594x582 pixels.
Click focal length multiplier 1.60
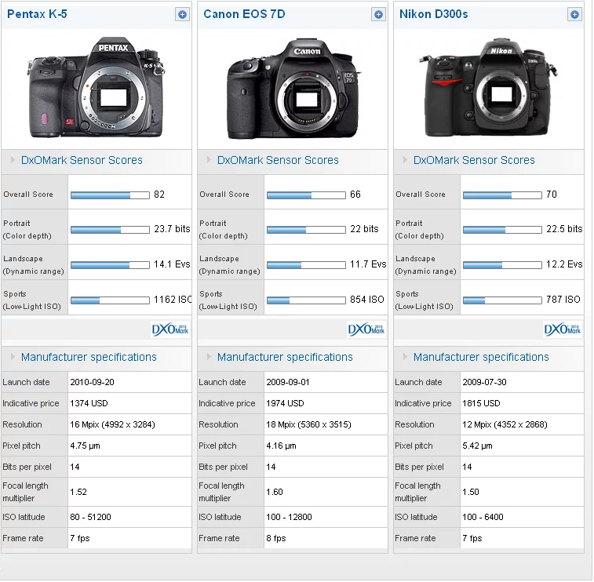point(275,493)
